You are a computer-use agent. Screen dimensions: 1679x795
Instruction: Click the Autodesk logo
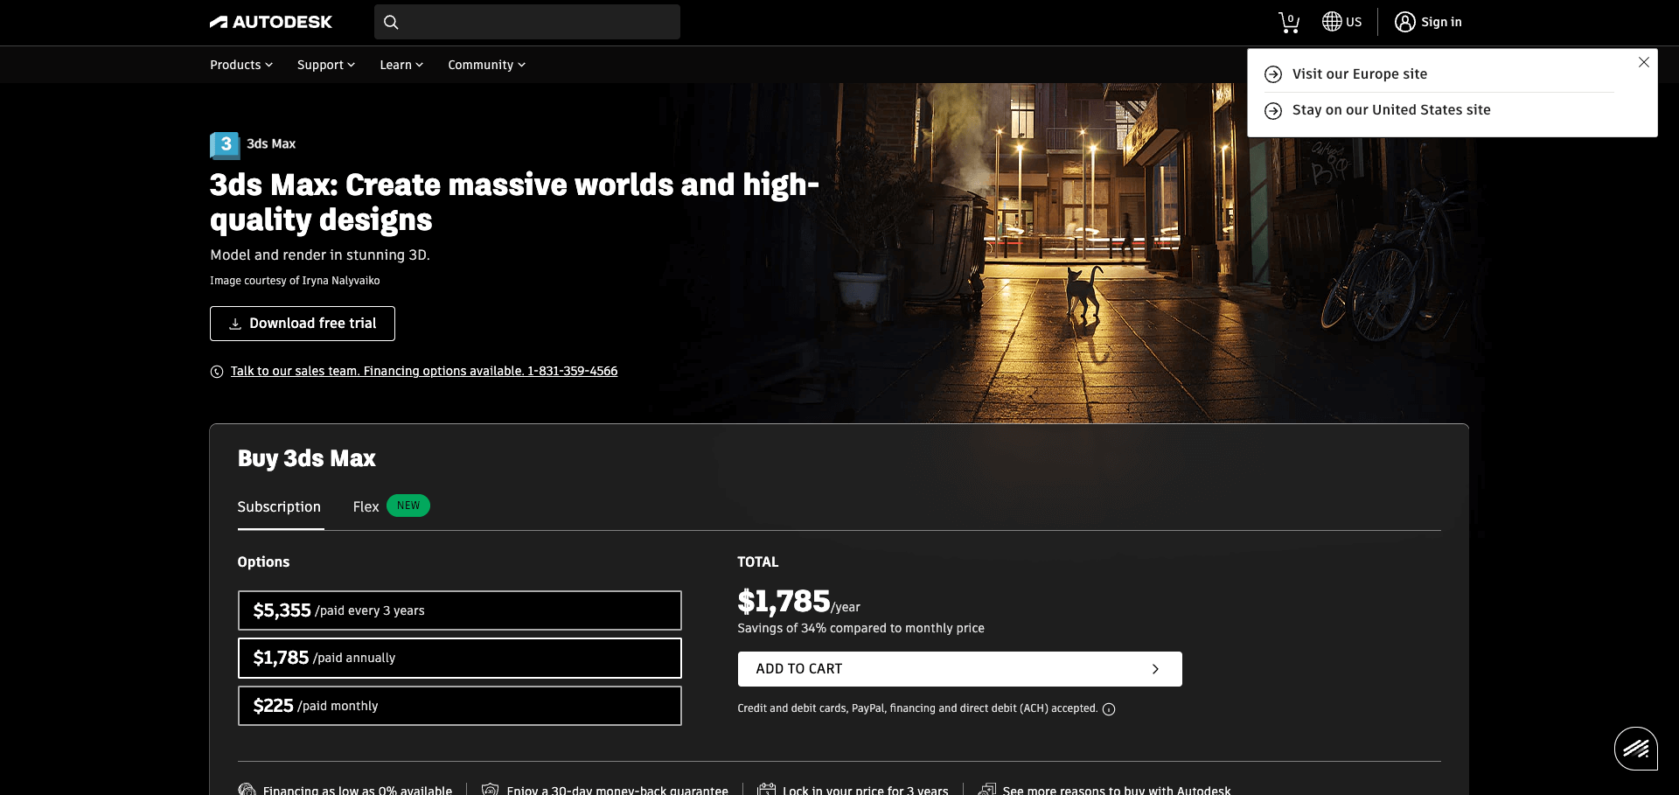coord(271,22)
